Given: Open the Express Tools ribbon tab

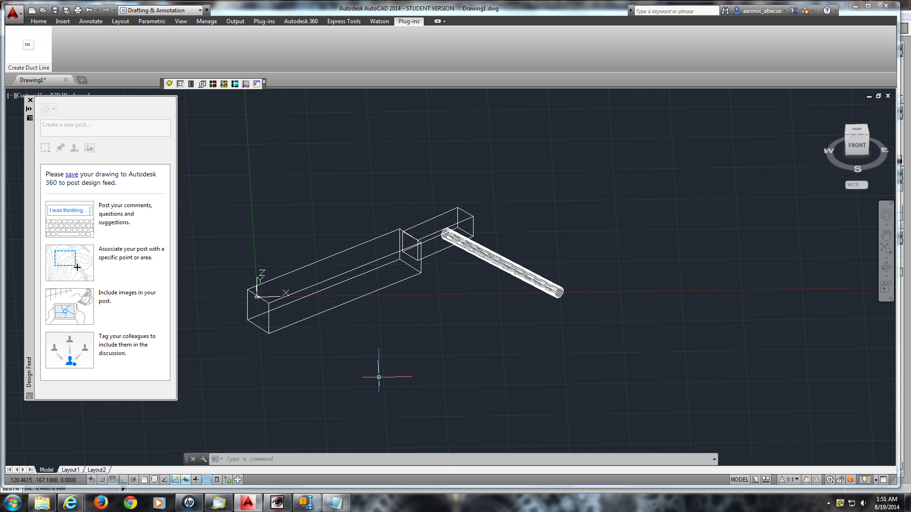Looking at the screenshot, I should click(x=344, y=21).
